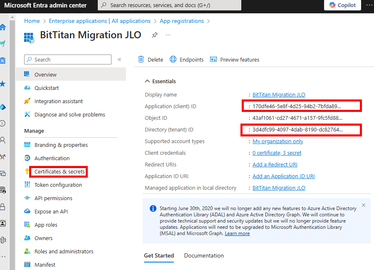The image size is (374, 270).
Task: Click Add an Application ID URI
Action: [x=284, y=176]
